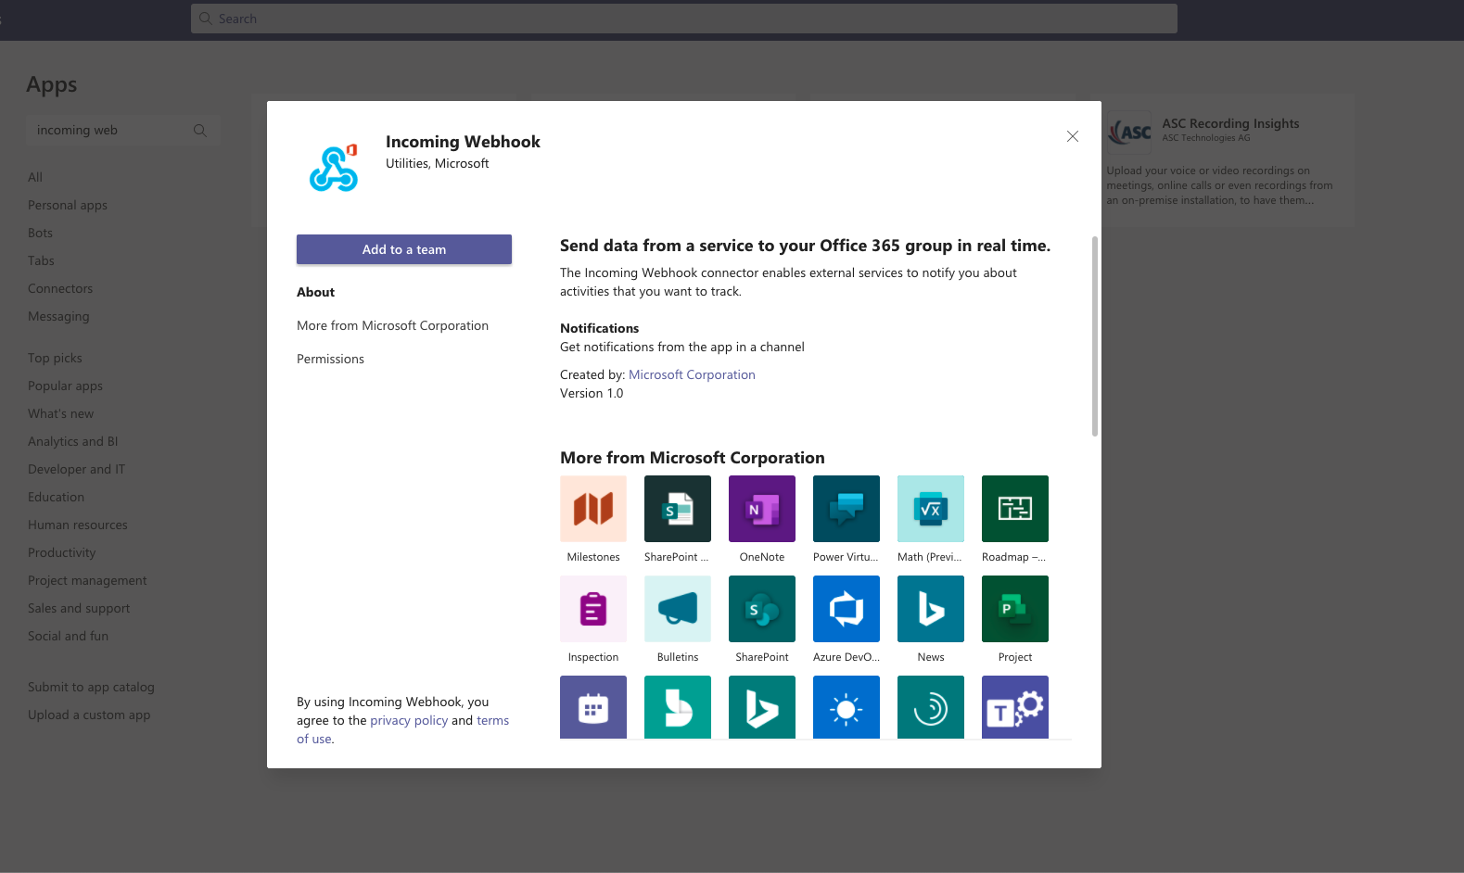Open the Social and fun category

(68, 636)
